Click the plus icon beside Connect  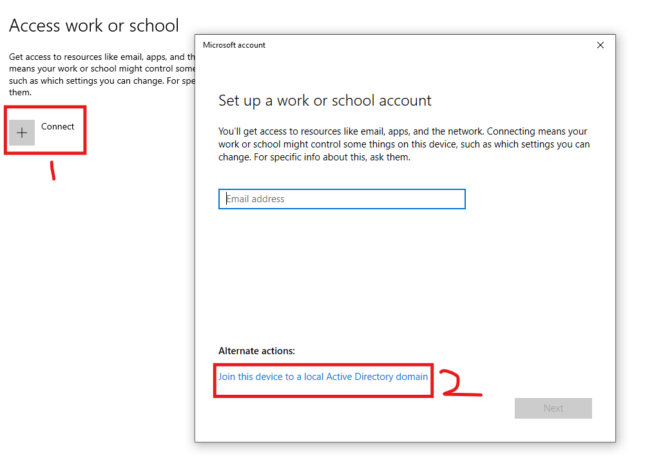coord(22,133)
